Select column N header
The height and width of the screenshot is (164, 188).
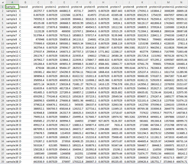point(181,2)
